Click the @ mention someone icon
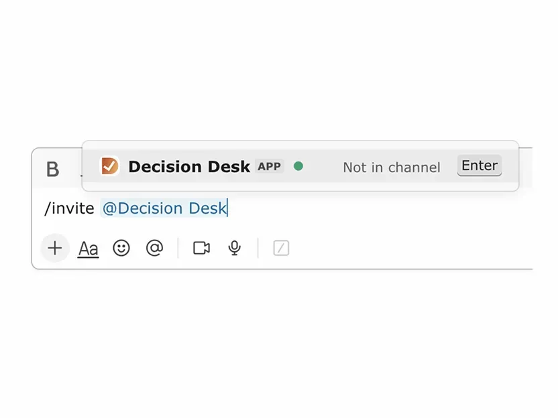 [154, 248]
